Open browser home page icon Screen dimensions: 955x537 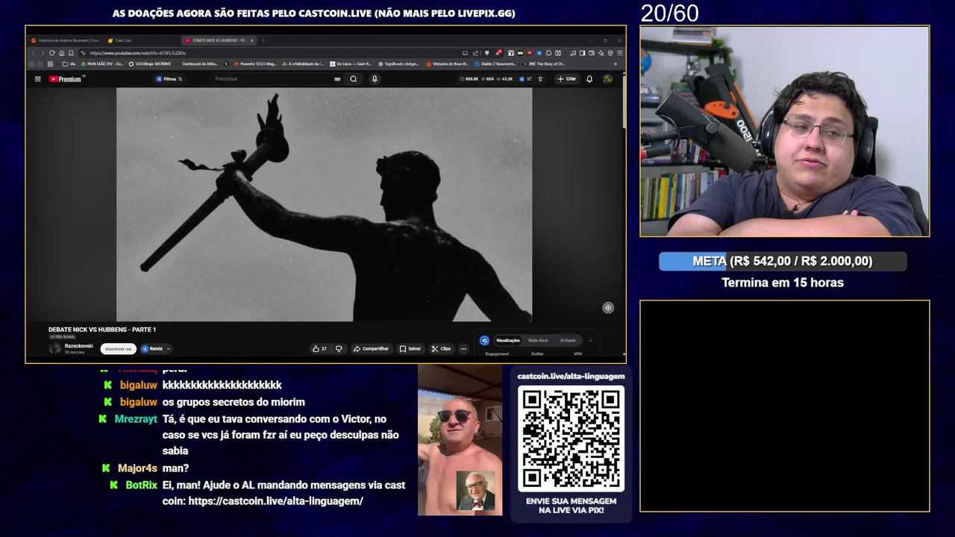(x=61, y=53)
